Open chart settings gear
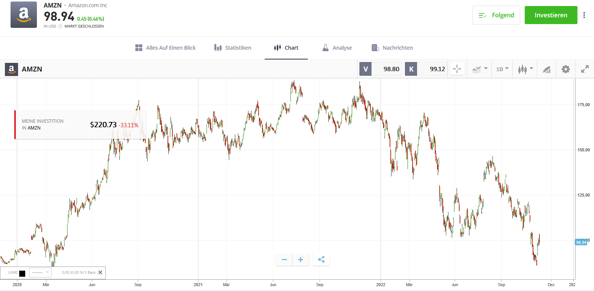This screenshot has height=291, width=594. (565, 69)
